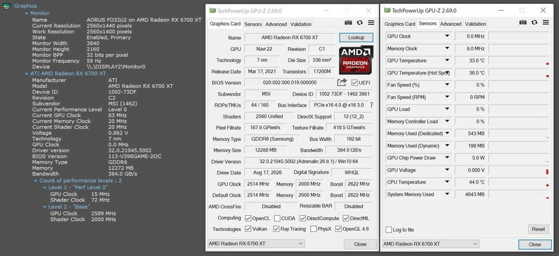Collapse Level 2 - "Base" node
559x256 pixels.
pyautogui.click(x=45, y=207)
